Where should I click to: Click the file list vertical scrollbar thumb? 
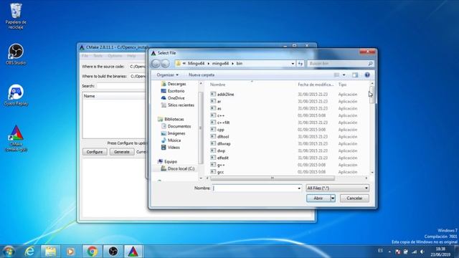pyautogui.click(x=372, y=95)
